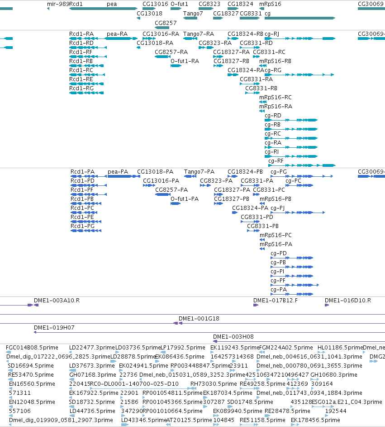Click transcript label CG18324-RB
Viewport: 385px width, 427px height.
click(245, 34)
